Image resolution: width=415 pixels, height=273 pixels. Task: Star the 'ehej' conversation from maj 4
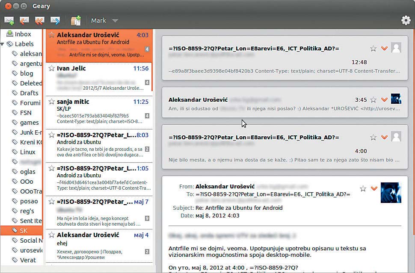tap(52, 235)
